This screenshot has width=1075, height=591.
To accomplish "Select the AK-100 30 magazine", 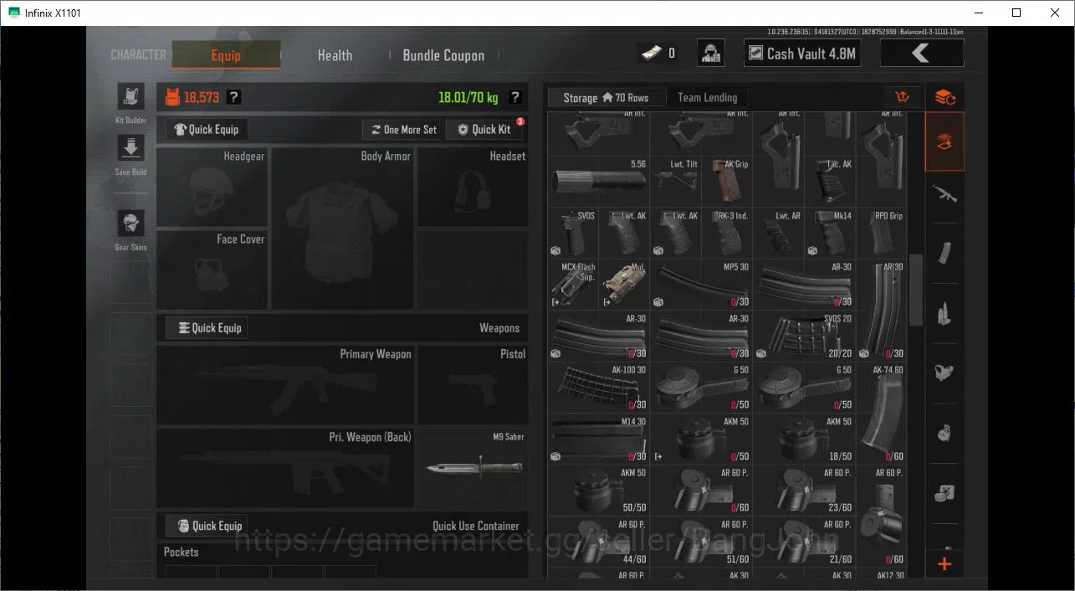I will tap(600, 388).
